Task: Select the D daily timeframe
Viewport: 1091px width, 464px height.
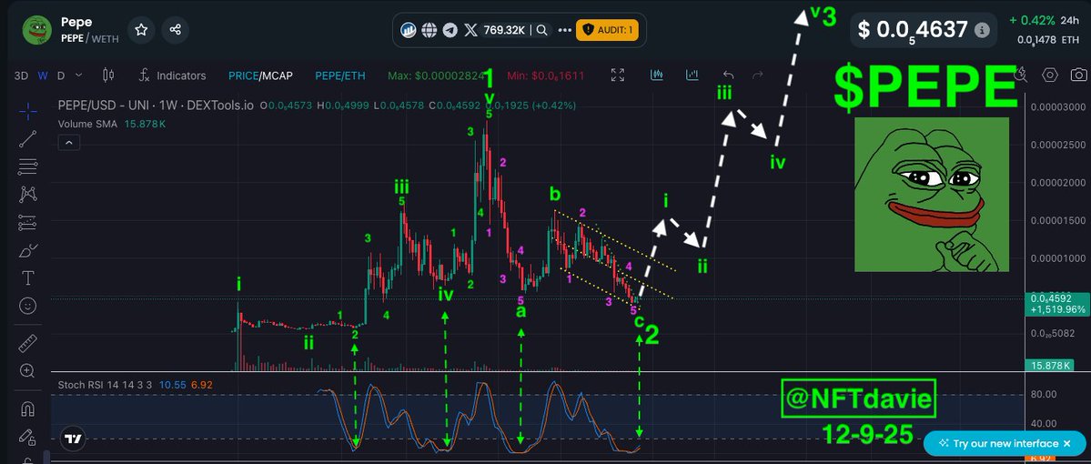Action: [x=61, y=76]
